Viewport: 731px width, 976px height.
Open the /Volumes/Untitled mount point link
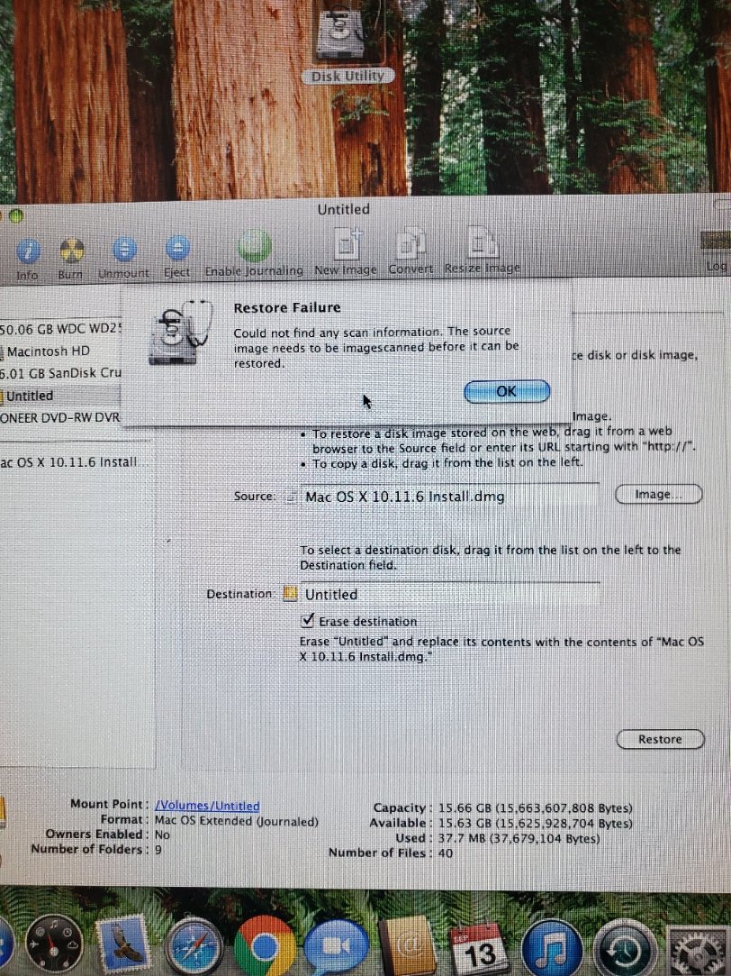(x=207, y=806)
